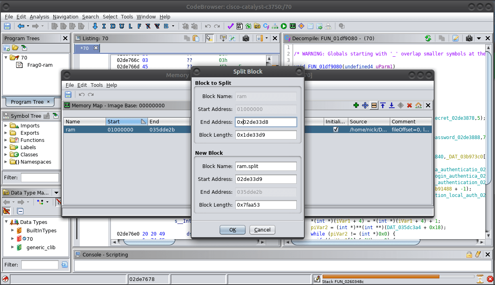Open the Data Type Manager panel menu dropdown arrow
Screen dimensions: 495x285
[x=56, y=193]
